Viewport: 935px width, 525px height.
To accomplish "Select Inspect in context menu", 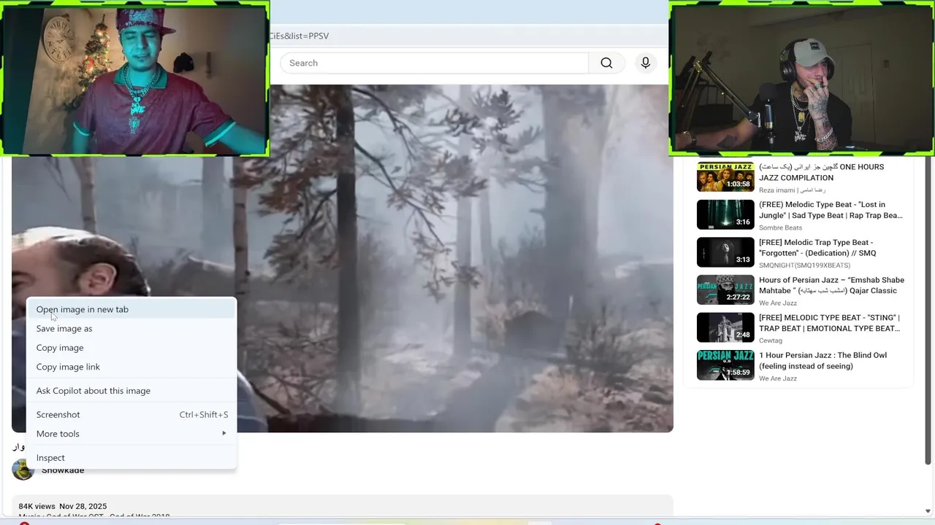I will click(x=131, y=457).
